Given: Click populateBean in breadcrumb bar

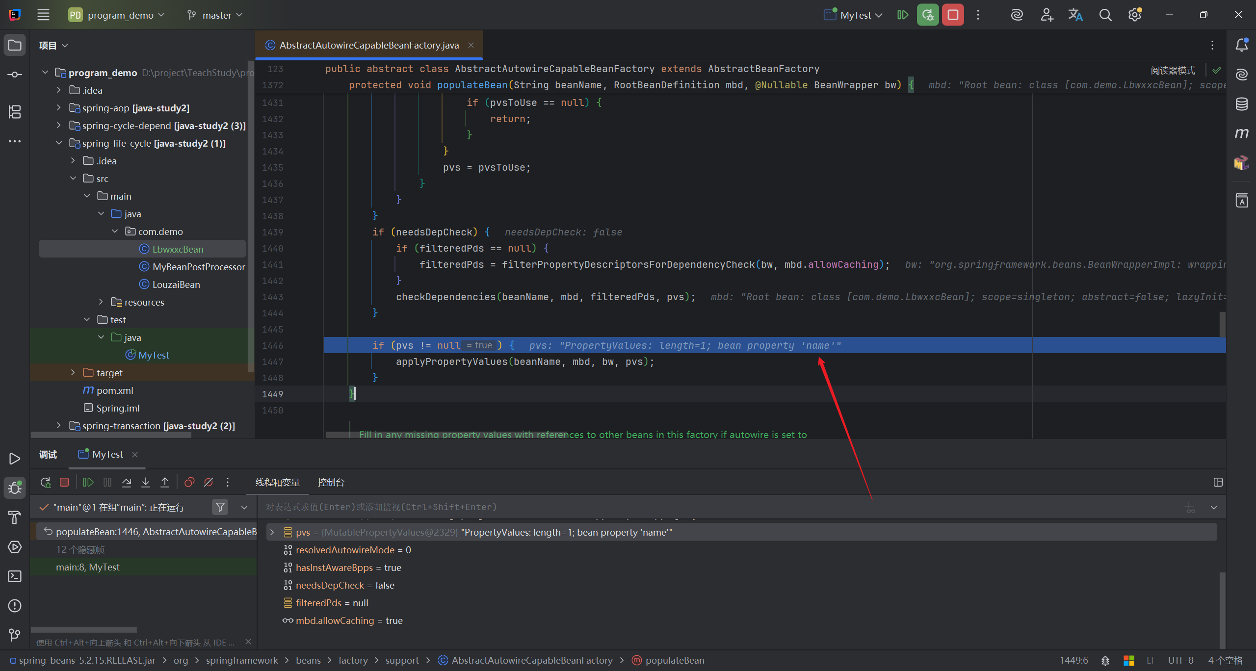Looking at the screenshot, I should tap(675, 661).
